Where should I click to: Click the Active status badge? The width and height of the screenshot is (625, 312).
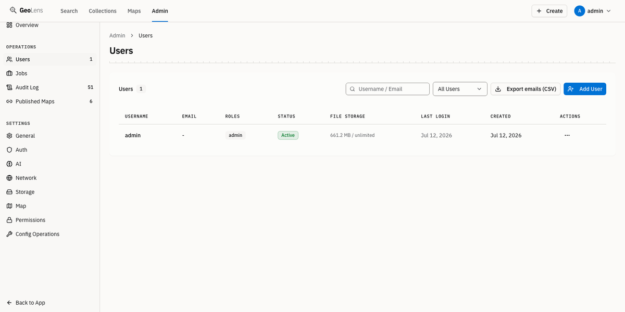point(288,135)
